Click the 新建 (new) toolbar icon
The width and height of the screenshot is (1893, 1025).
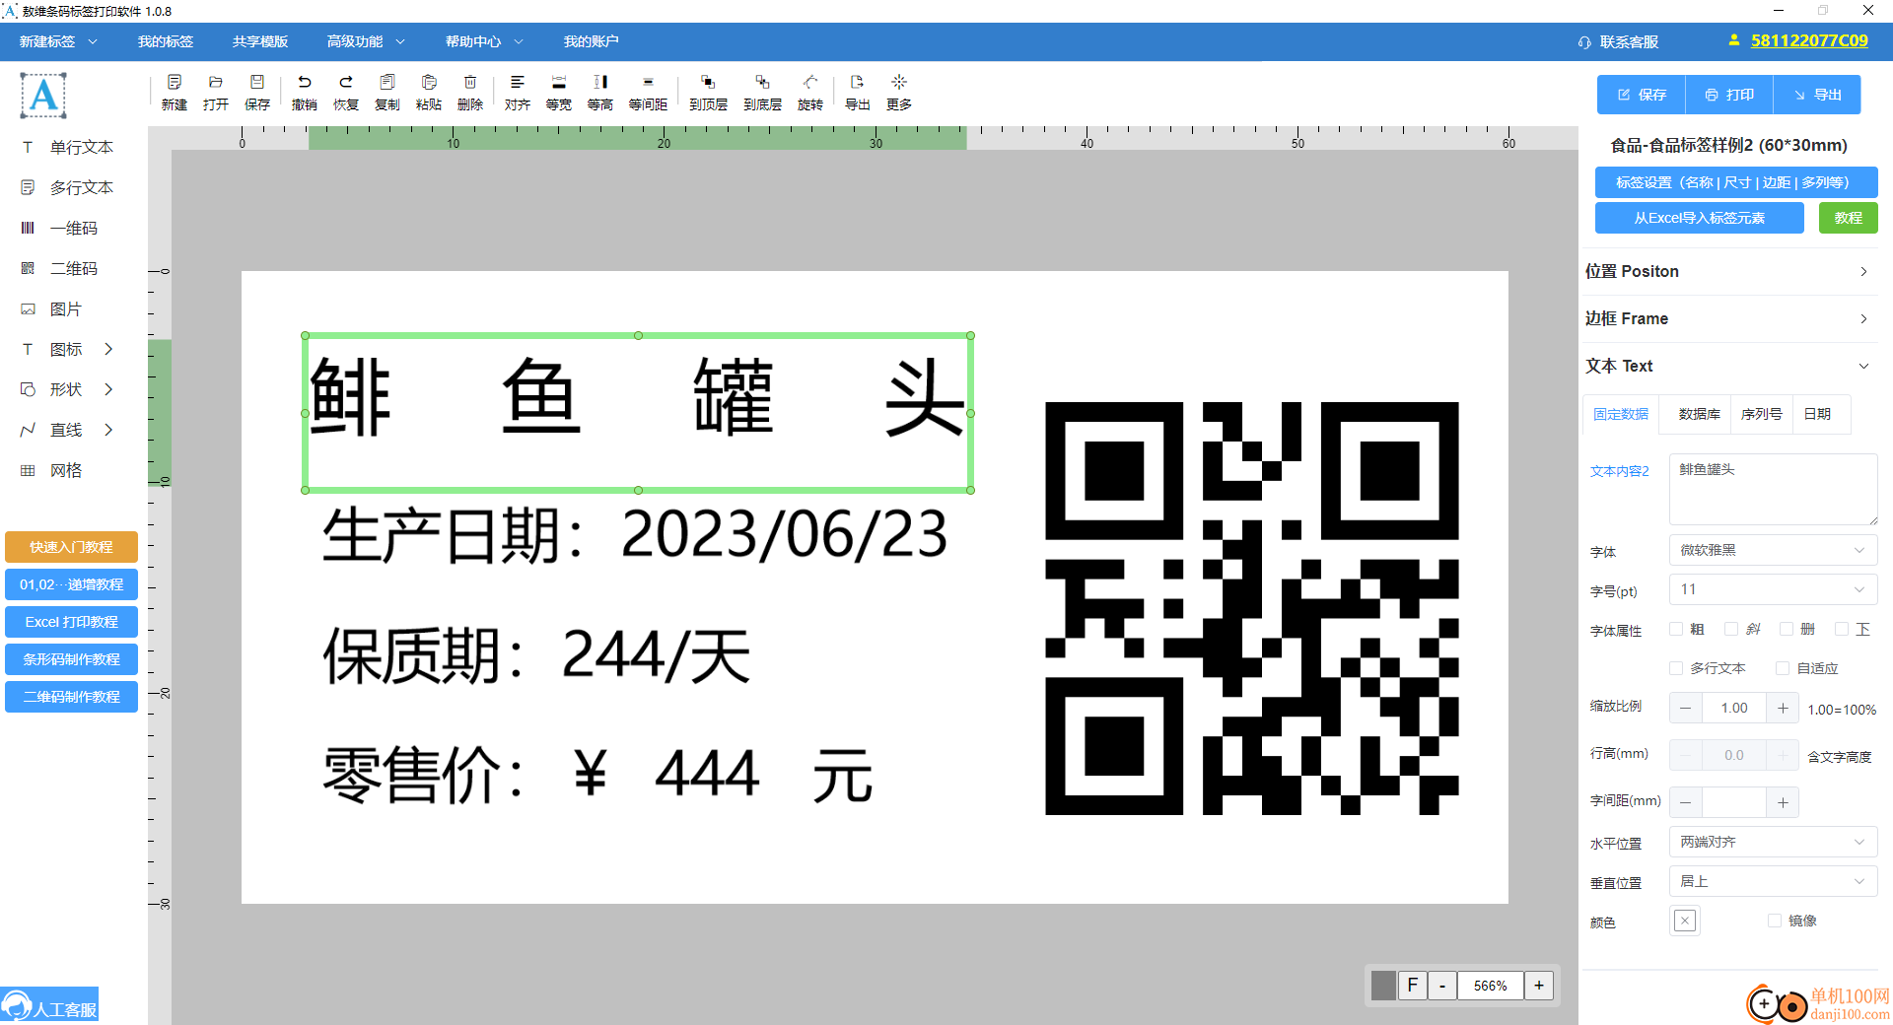coord(175,93)
